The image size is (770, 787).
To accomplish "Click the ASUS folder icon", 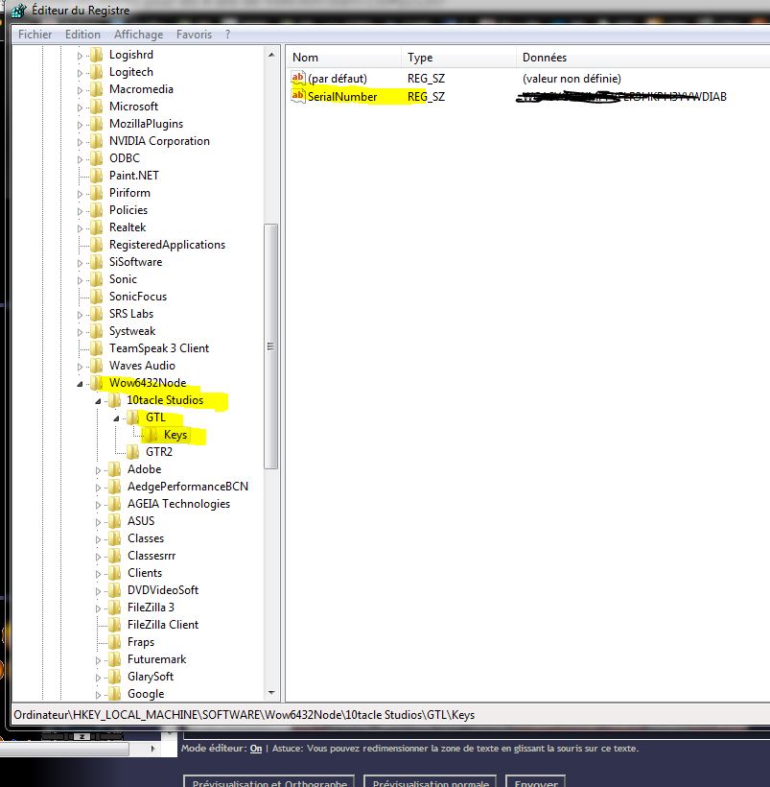I will [x=115, y=521].
